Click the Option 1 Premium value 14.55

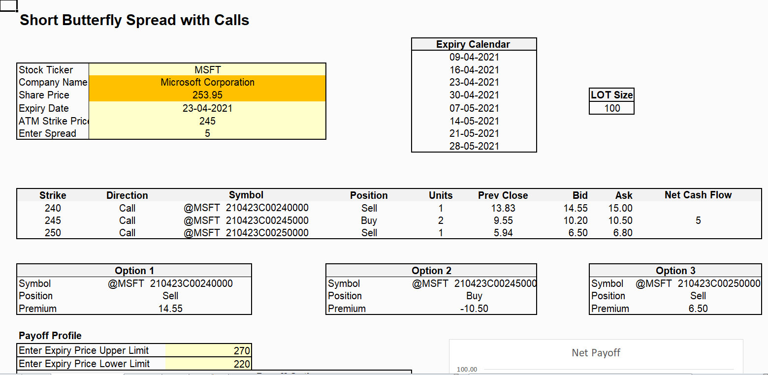(170, 309)
